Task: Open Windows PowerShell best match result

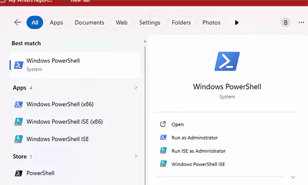Action: pyautogui.click(x=75, y=65)
